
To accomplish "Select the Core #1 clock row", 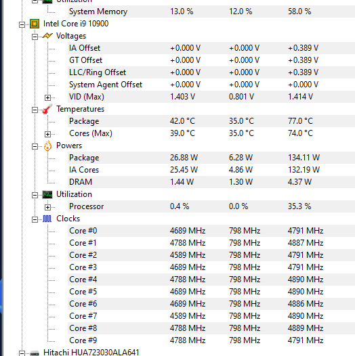I will click(x=211, y=243).
